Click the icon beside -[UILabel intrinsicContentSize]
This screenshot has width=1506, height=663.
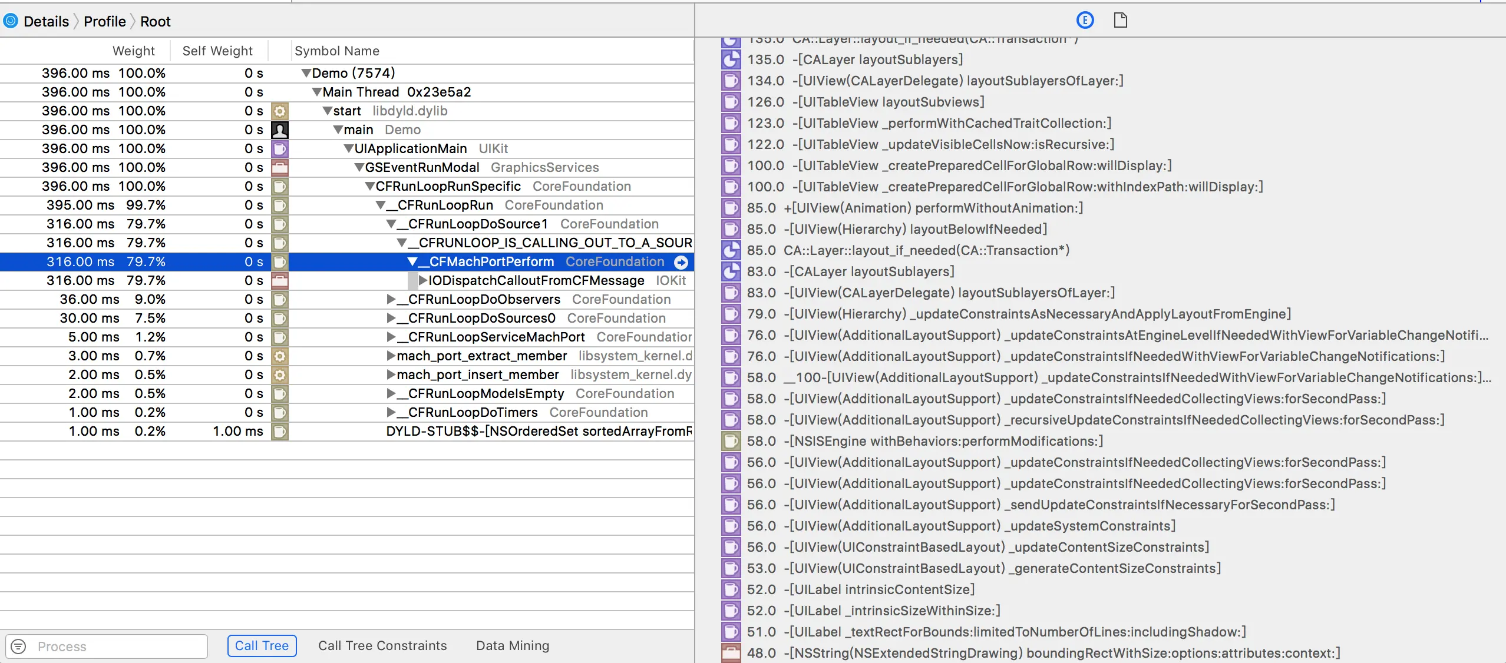click(x=731, y=589)
